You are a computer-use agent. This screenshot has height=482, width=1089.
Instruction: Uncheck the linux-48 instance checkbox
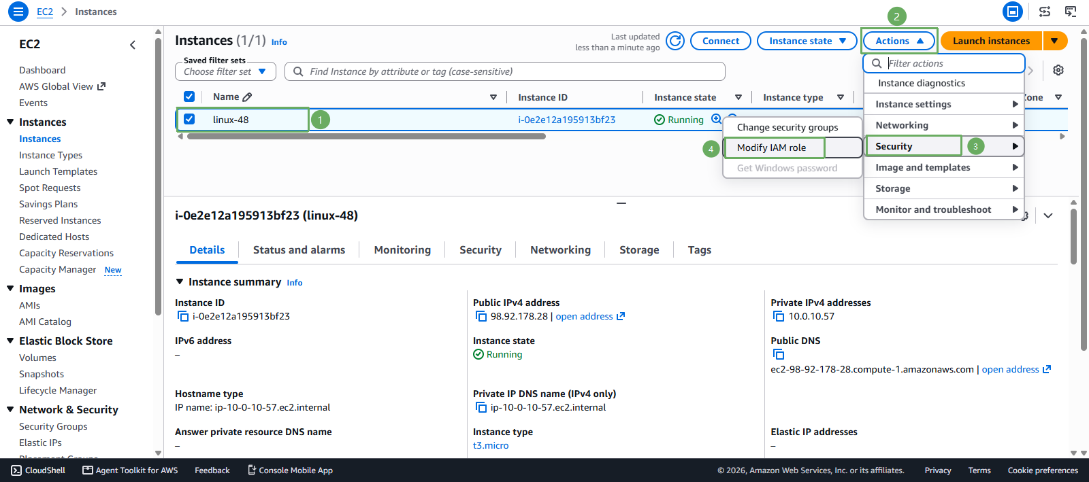click(189, 119)
